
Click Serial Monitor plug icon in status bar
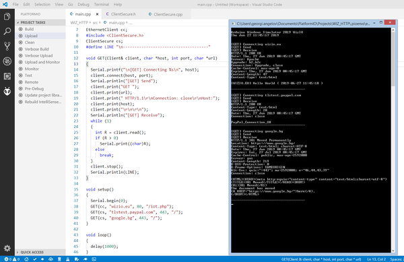[86, 259]
